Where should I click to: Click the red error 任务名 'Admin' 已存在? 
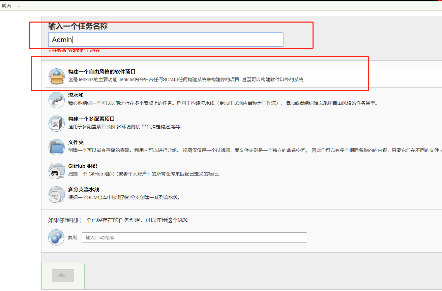[74, 51]
